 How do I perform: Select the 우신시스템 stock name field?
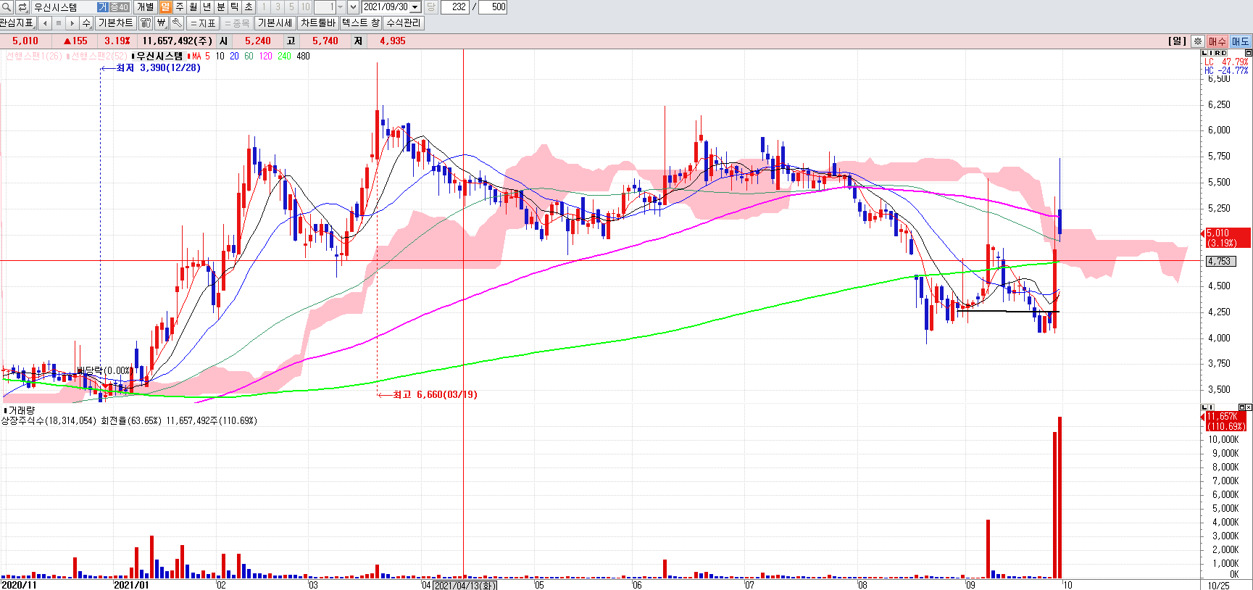[64, 7]
